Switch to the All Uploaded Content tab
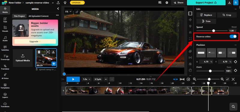 pyautogui.click(x=39, y=16)
